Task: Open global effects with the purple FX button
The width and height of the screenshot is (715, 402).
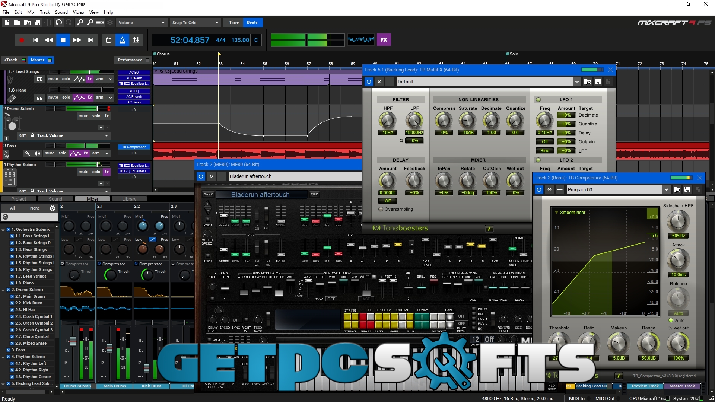Action: (x=384, y=40)
